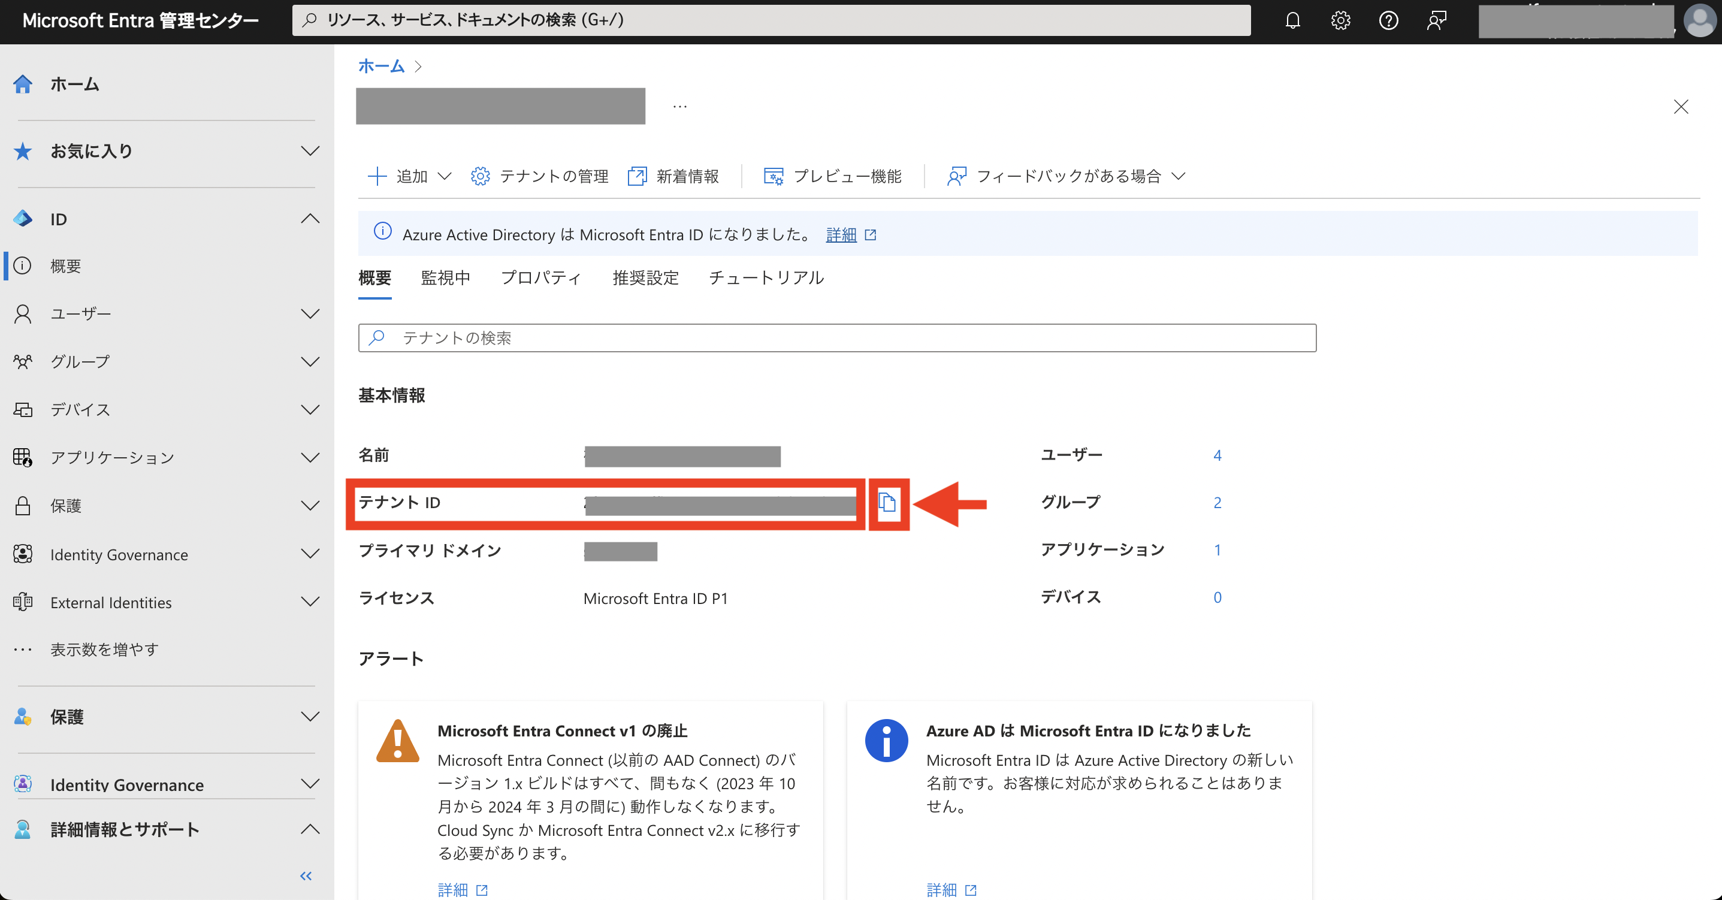
Task: Click テナントの管理 toolbar button
Action: (x=539, y=176)
